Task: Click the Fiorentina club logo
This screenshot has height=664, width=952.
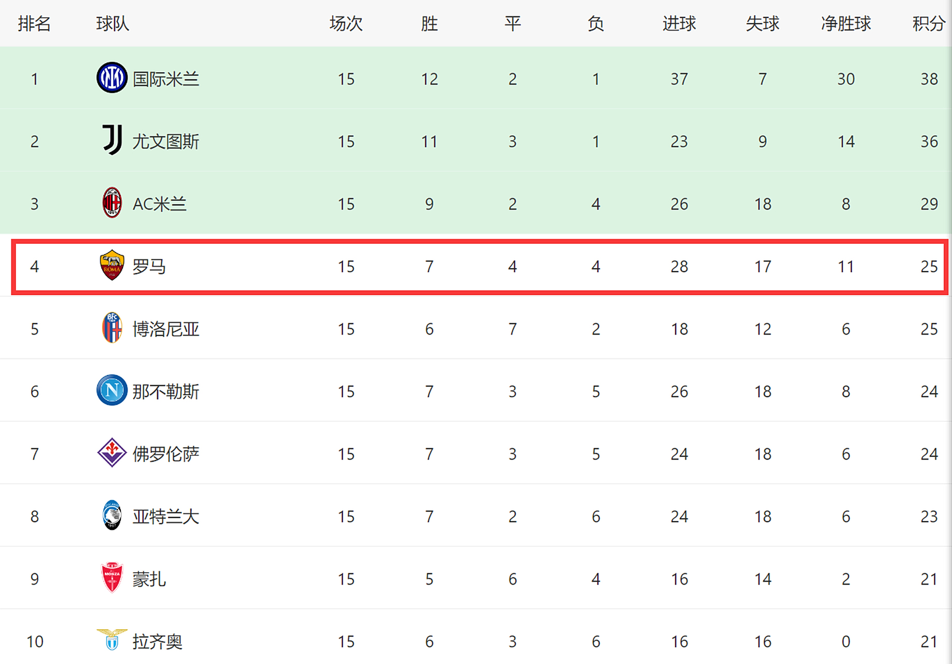Action: 112,452
